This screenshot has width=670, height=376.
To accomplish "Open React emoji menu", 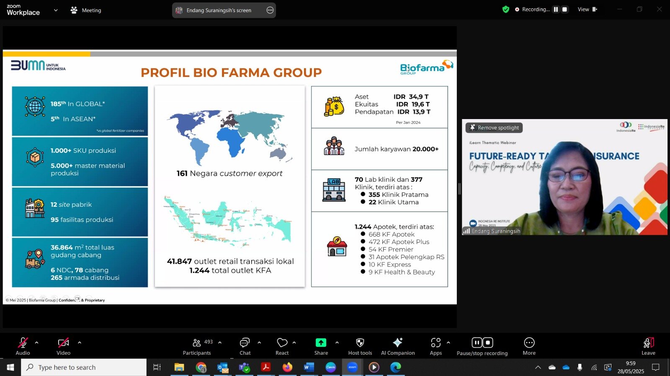I will click(x=282, y=346).
